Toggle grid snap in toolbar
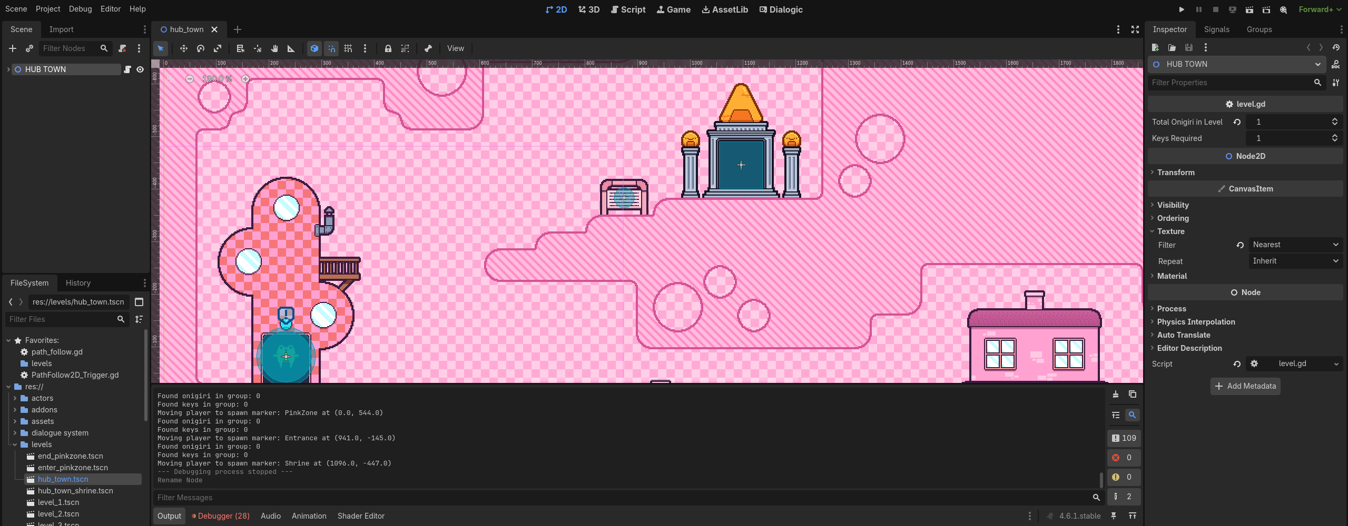The width and height of the screenshot is (1348, 526). (x=348, y=48)
